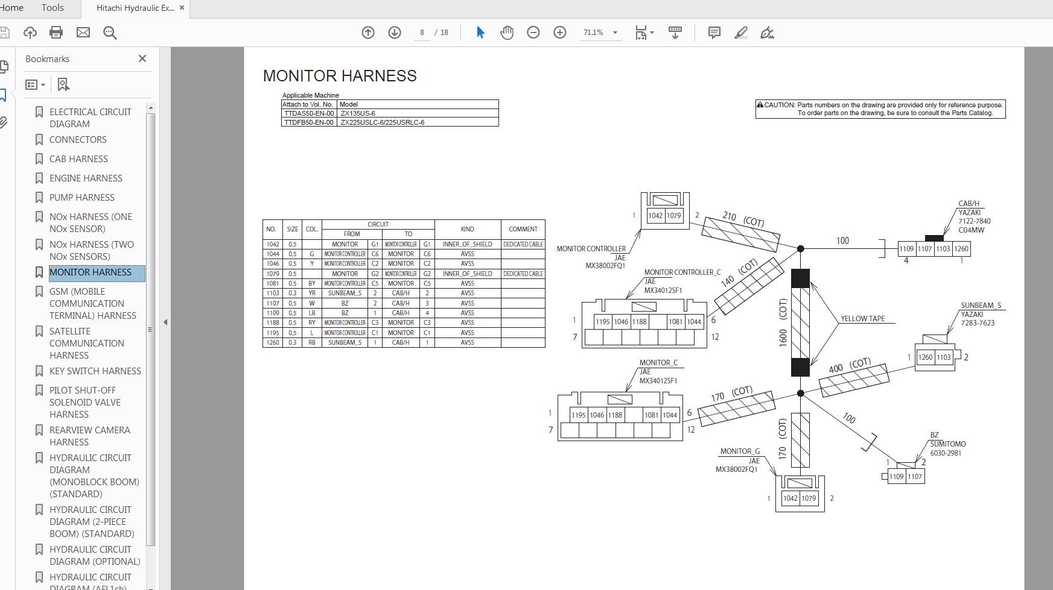1053x590 pixels.
Task: Select the PUMP HARNESS bookmark
Action: click(x=82, y=198)
